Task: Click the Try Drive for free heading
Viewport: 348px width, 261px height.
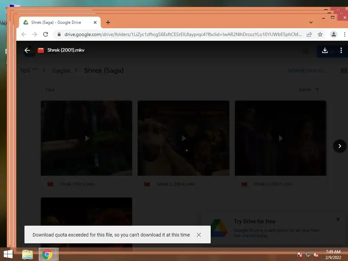Action: [255, 222]
